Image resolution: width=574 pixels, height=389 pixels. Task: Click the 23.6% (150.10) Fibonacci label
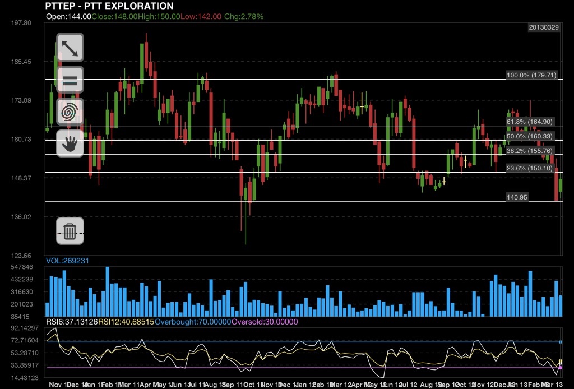[529, 168]
